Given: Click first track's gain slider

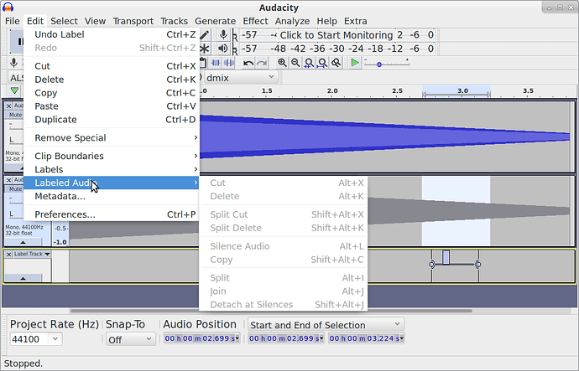Looking at the screenshot, I should [15, 126].
